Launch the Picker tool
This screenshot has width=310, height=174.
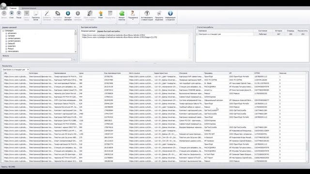(x=101, y=15)
